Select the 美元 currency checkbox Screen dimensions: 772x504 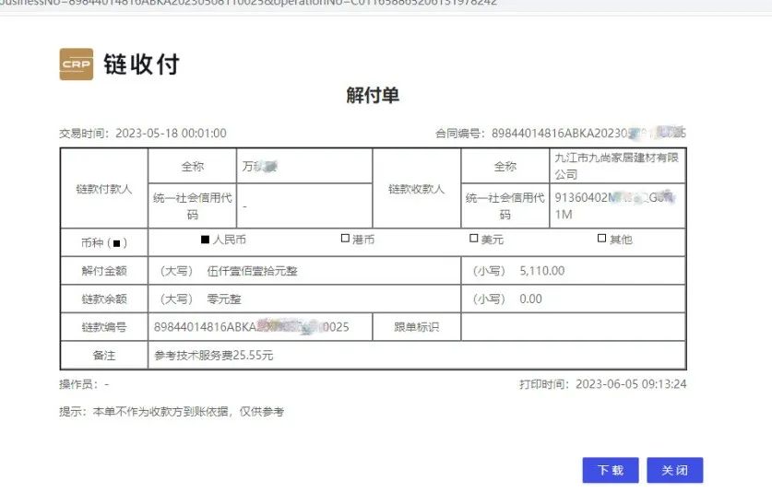474,239
